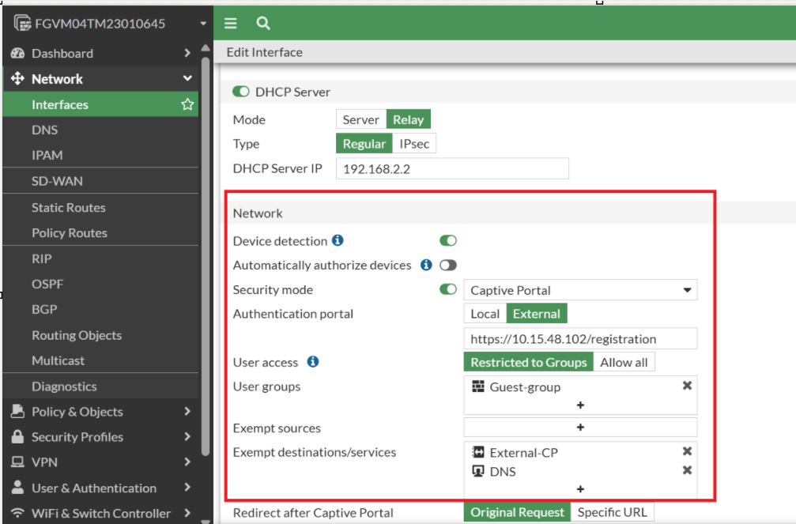796x524 pixels.
Task: Add an exempt source with plus icon
Action: (580, 427)
